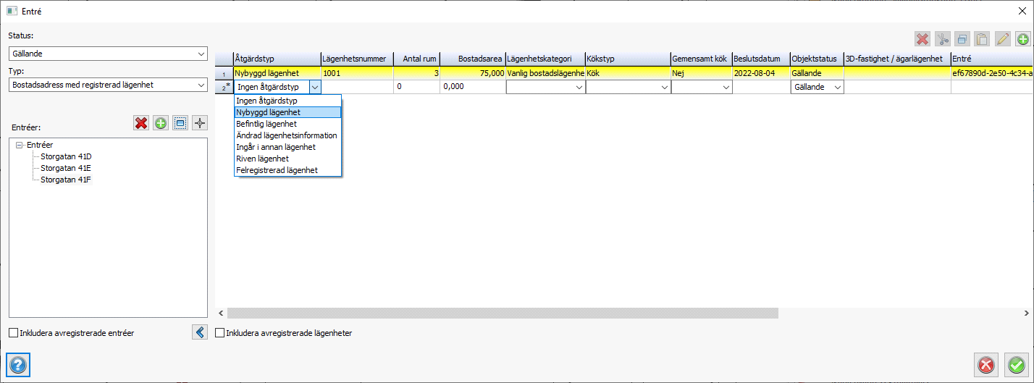1034x383 pixels.
Task: Click the red delete icon in Entréer toolbar
Action: tap(141, 123)
